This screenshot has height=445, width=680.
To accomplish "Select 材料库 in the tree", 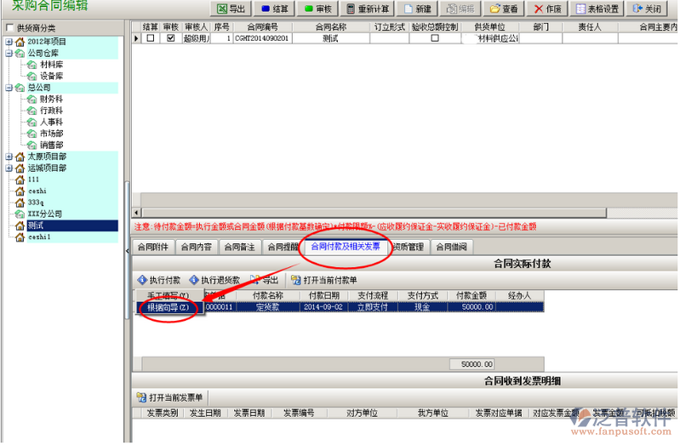I will pos(52,65).
